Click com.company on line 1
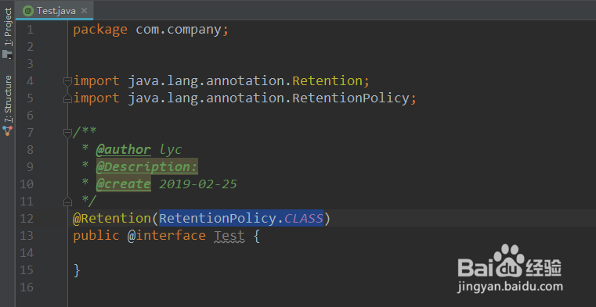The height and width of the screenshot is (307, 596). coord(179,30)
